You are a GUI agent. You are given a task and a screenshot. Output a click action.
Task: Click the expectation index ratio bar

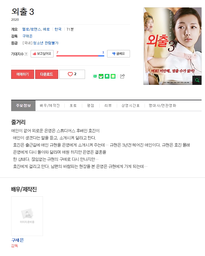80,56
